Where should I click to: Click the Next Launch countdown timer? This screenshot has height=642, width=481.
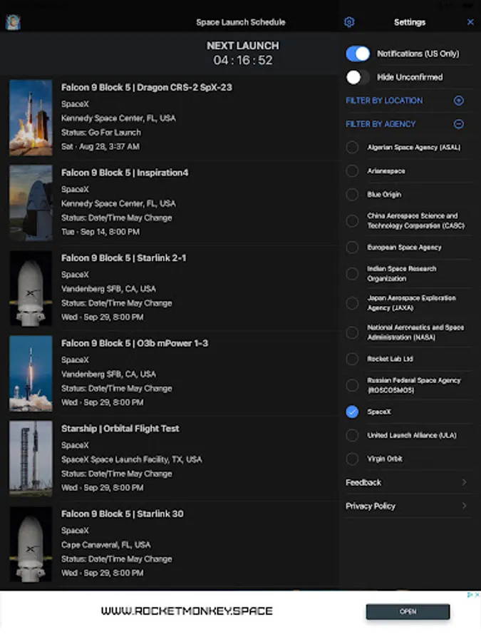tap(243, 60)
